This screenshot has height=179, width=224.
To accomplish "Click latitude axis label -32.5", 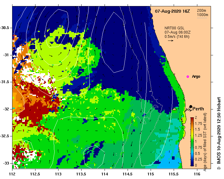I will point(5,136).
